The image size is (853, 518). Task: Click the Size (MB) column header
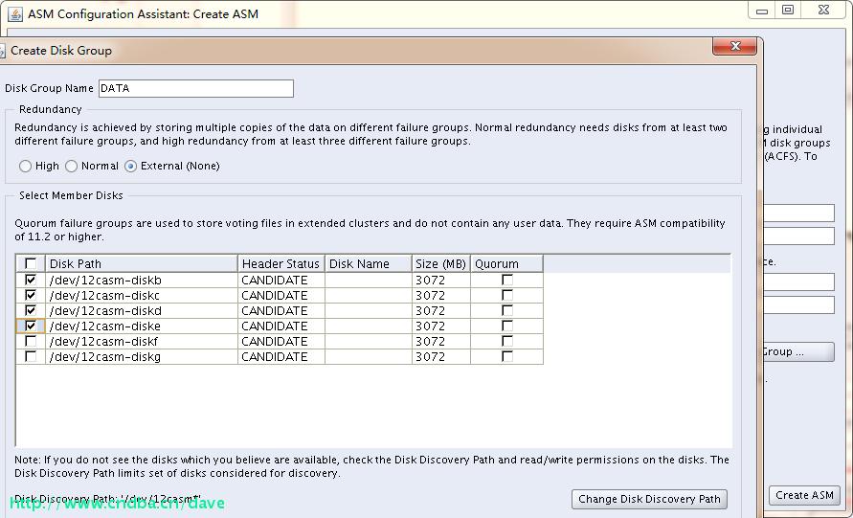click(441, 264)
